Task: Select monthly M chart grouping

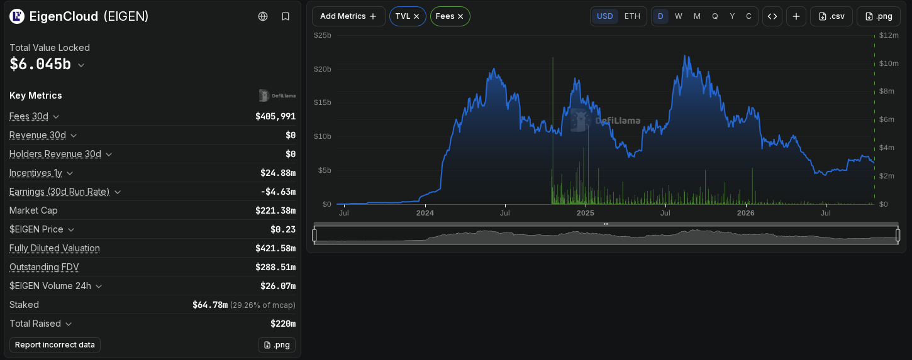Action: coord(697,16)
